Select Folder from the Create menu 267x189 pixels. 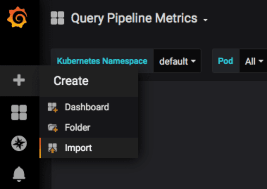(89, 128)
